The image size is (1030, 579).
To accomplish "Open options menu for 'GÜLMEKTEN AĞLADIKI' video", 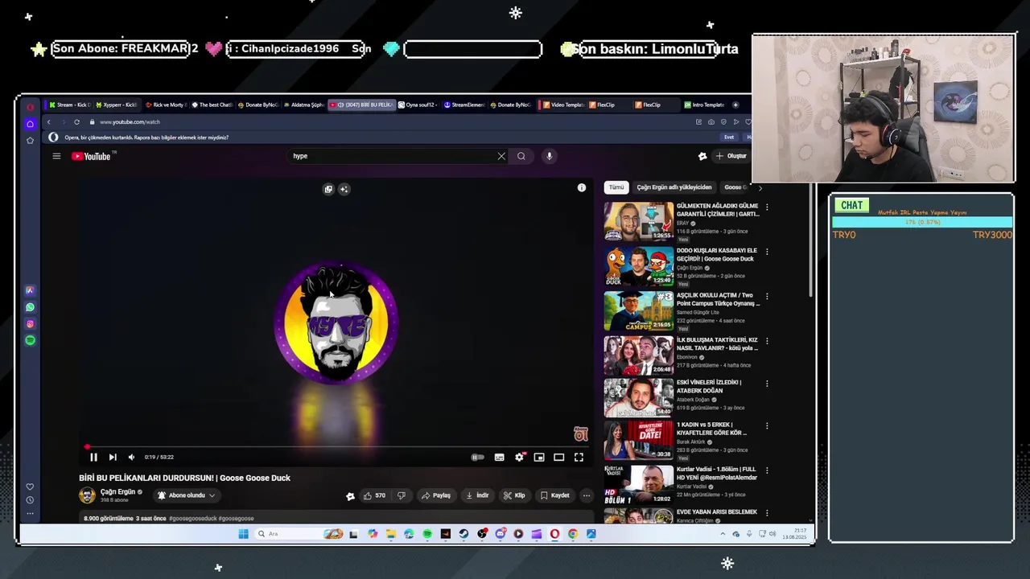I will [767, 207].
